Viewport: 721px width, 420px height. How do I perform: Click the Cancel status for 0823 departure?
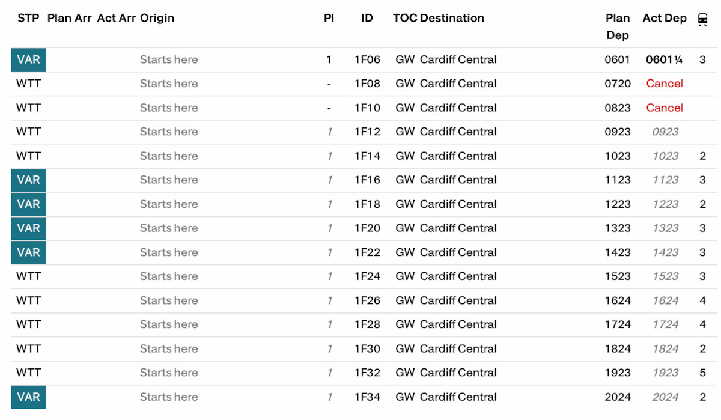click(x=665, y=108)
